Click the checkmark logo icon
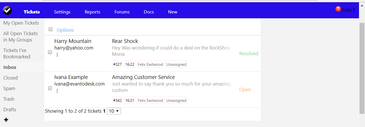 pyautogui.click(x=7, y=11)
